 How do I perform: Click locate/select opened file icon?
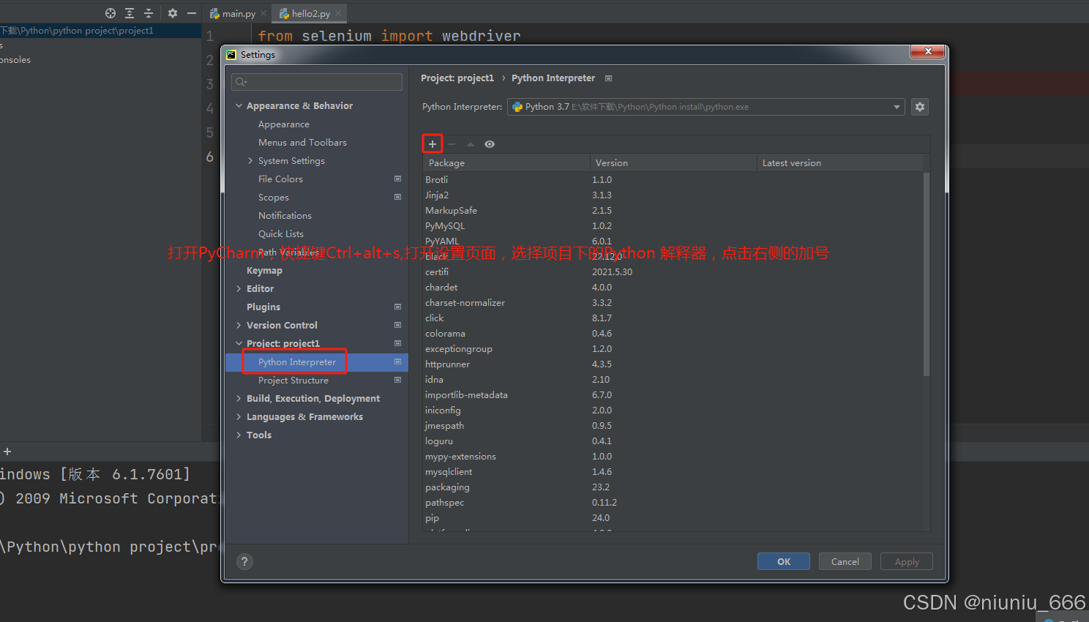(x=111, y=13)
